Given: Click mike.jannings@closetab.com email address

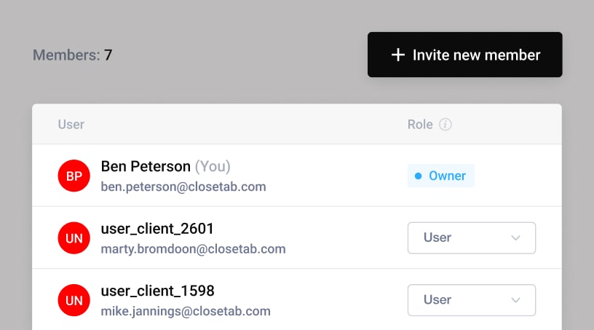Looking at the screenshot, I should 186,311.
